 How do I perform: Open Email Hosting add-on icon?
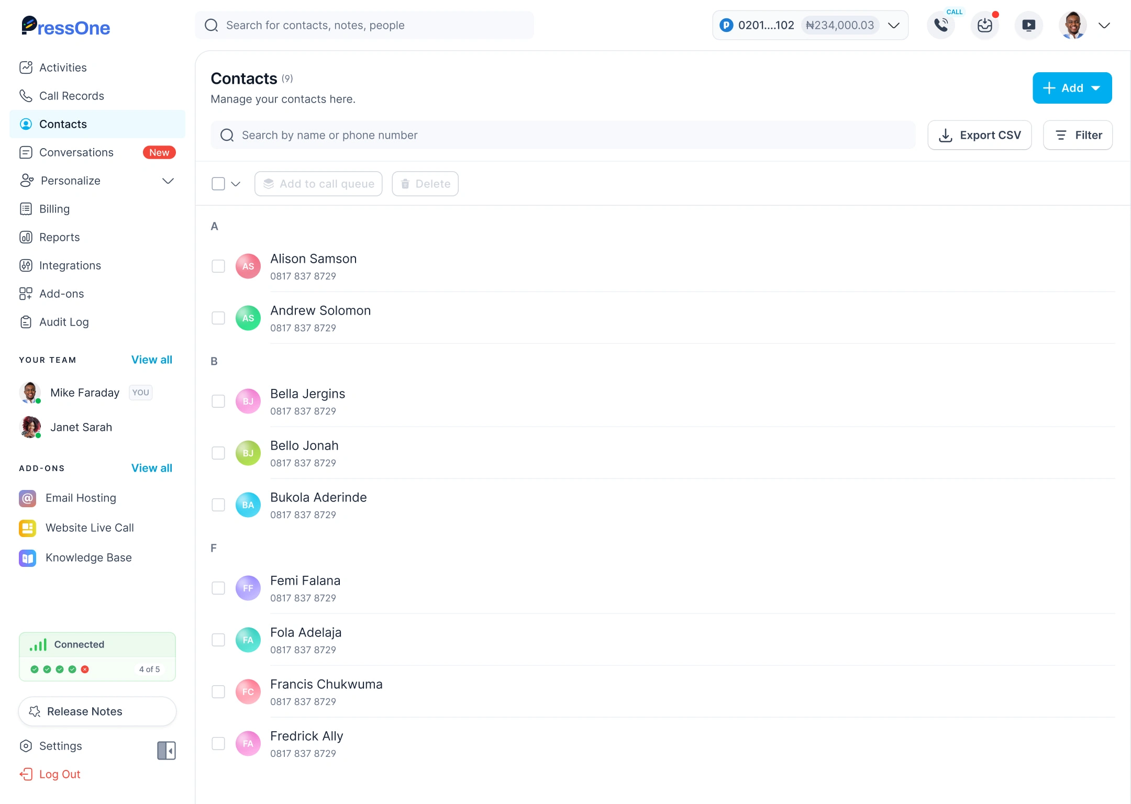point(27,498)
